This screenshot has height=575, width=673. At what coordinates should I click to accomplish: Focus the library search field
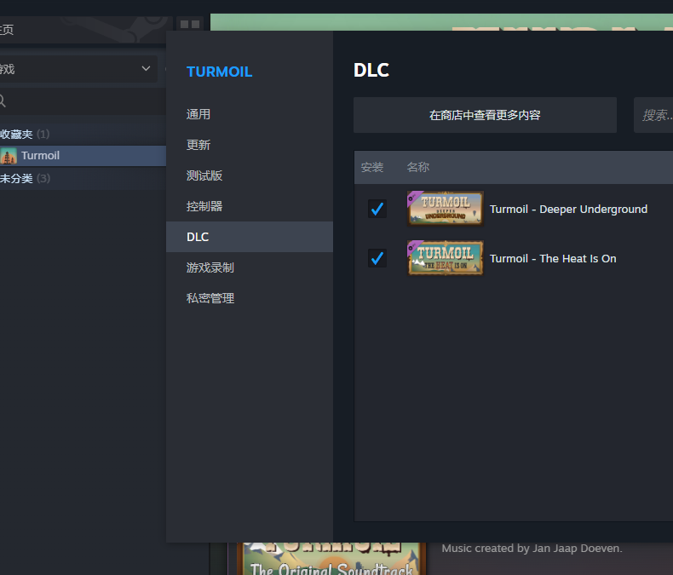coord(83,101)
